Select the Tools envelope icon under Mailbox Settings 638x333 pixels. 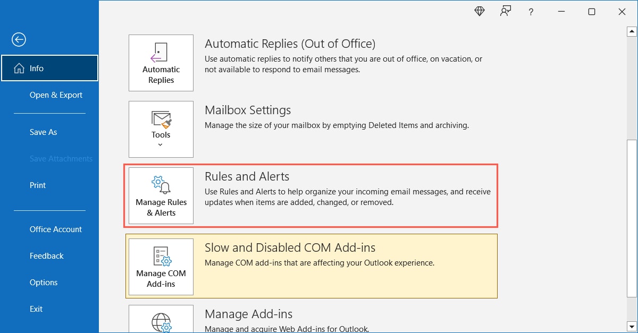tap(161, 118)
